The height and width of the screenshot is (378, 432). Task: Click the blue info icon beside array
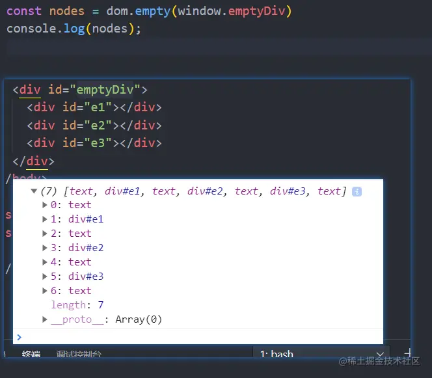[357, 191]
